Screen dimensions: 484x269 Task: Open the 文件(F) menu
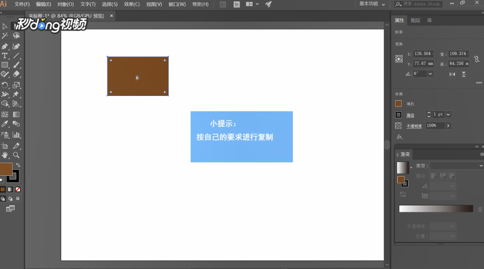coord(22,4)
